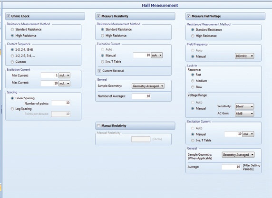Click the Number of points input field
Screen dimensions: 272x198
point(61,103)
